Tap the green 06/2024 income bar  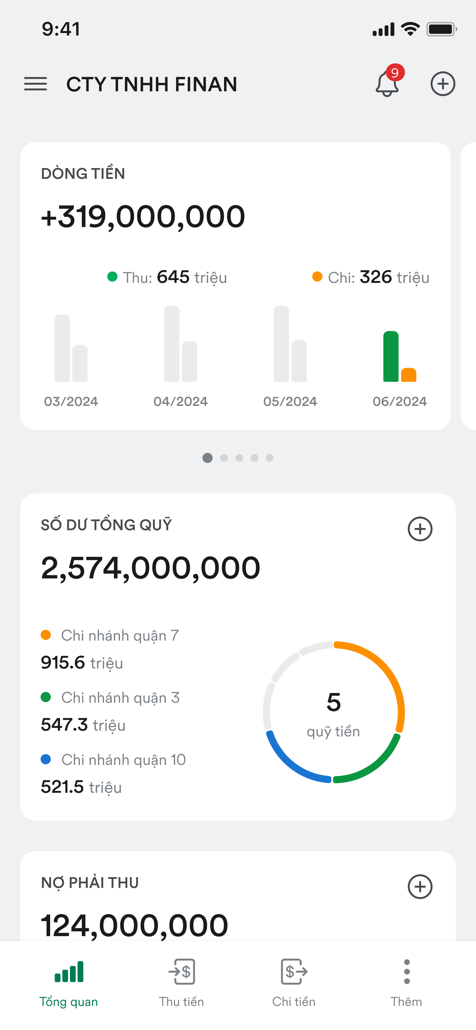[391, 356]
